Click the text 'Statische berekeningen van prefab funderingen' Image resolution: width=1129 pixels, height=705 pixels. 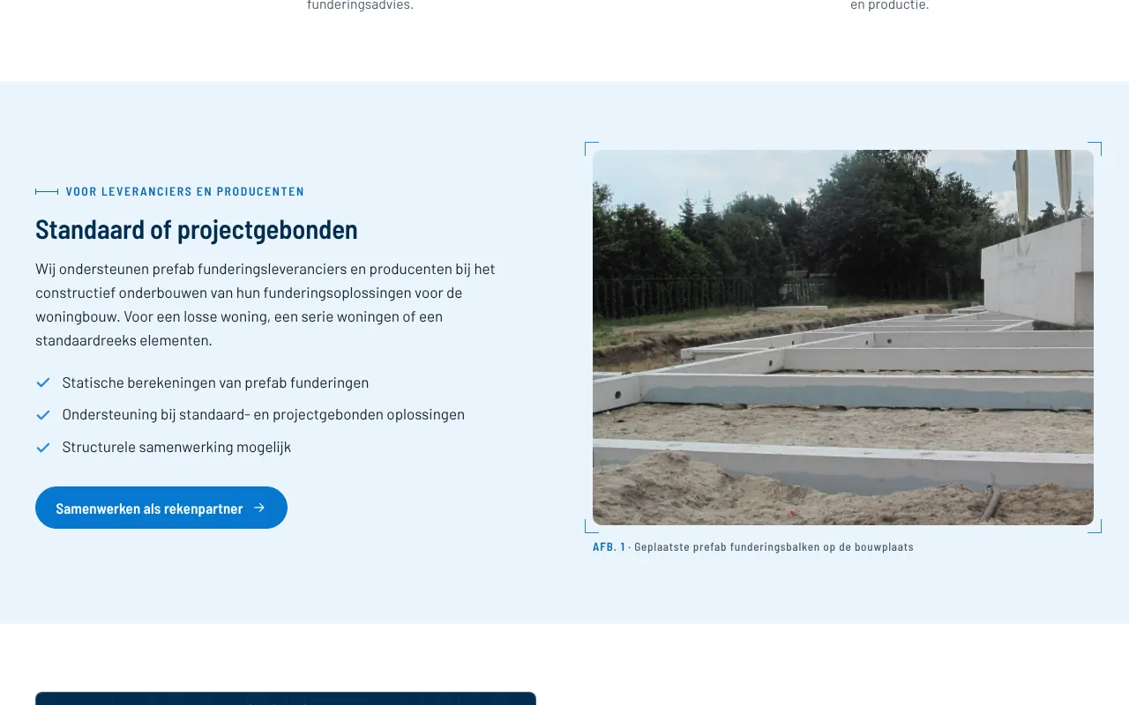215,382
